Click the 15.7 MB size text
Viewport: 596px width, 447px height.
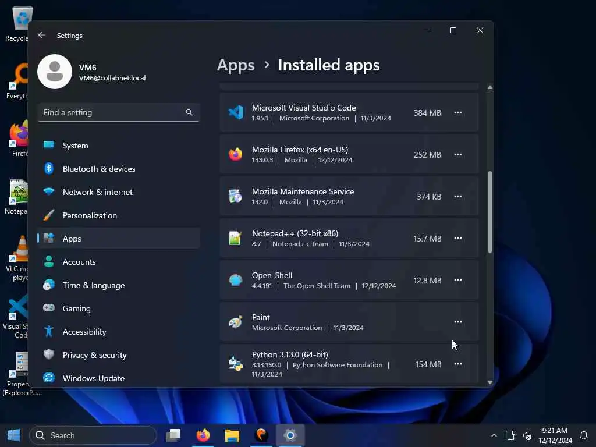427,238
